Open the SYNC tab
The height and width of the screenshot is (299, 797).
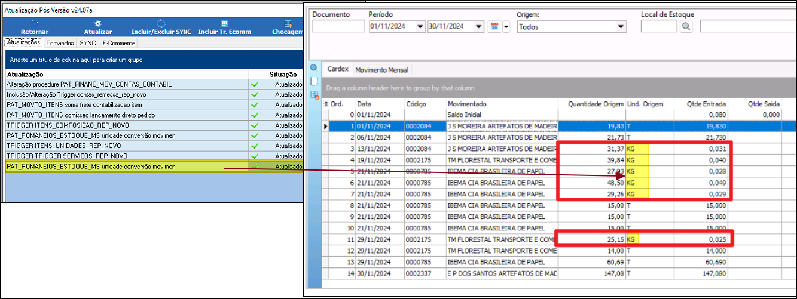[x=88, y=43]
